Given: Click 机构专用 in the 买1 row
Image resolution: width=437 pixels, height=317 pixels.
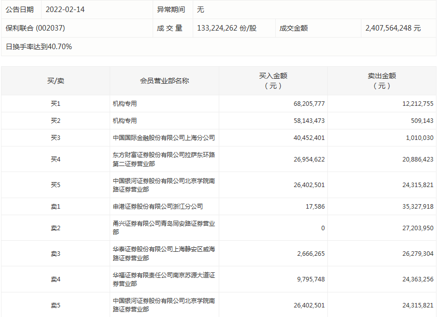Looking at the screenshot, I should 125,104.
